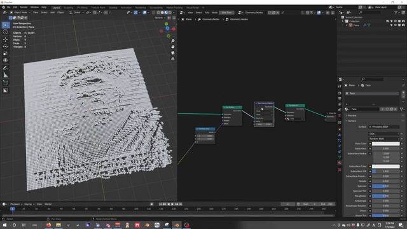Collapse the Collection in outliner tree
The height and width of the screenshot is (229, 407).
(x=343, y=21)
